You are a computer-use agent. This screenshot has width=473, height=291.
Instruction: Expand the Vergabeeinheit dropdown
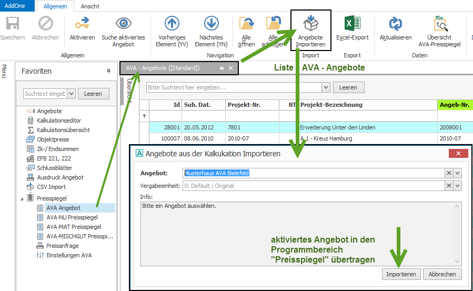(457, 186)
